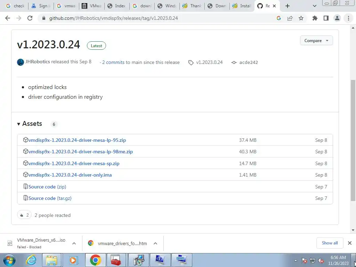Viewport: 356px width, 267px height.
Task: Expand options for VMware_Drivers iso download
Action: (x=74, y=243)
